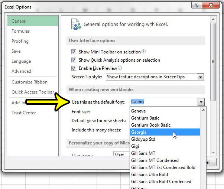
Task: Choose Gill Sans Ultra Bold Condensed font
Action: (165, 182)
